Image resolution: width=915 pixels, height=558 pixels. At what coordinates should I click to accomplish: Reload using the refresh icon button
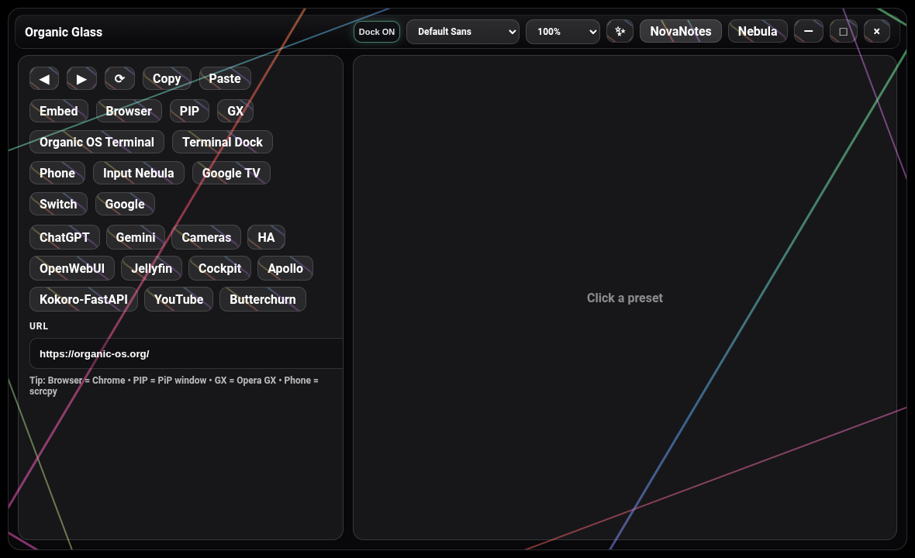(x=119, y=79)
